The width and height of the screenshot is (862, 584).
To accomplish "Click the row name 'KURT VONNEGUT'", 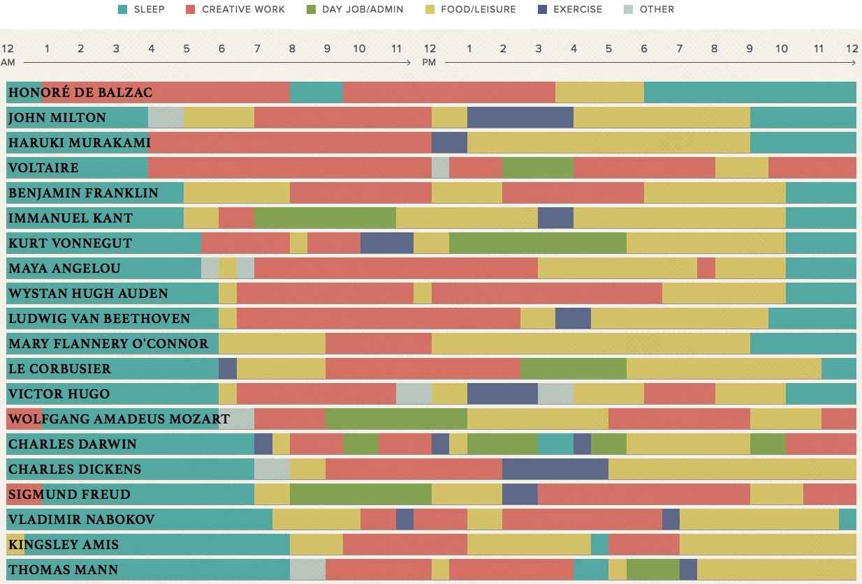I will [71, 243].
